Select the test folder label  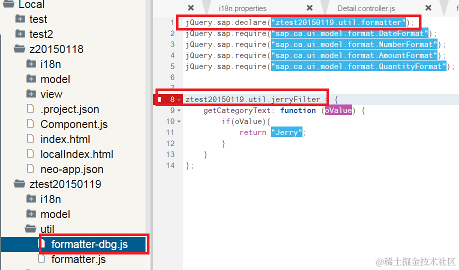[38, 19]
